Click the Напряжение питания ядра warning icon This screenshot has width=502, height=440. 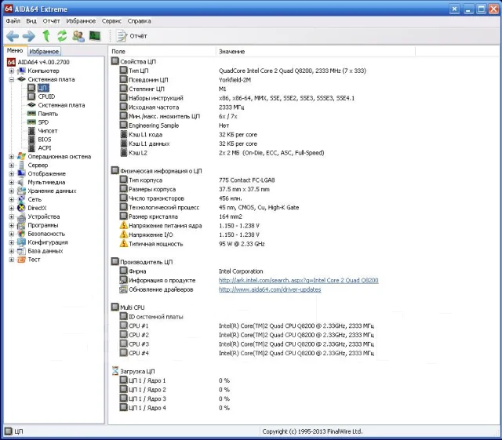coord(124,225)
